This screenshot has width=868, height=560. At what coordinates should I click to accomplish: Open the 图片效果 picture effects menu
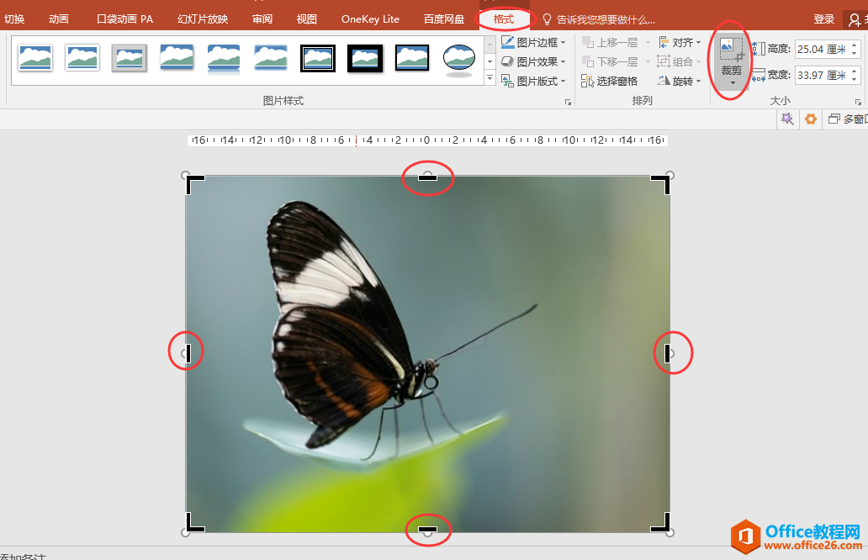click(536, 61)
